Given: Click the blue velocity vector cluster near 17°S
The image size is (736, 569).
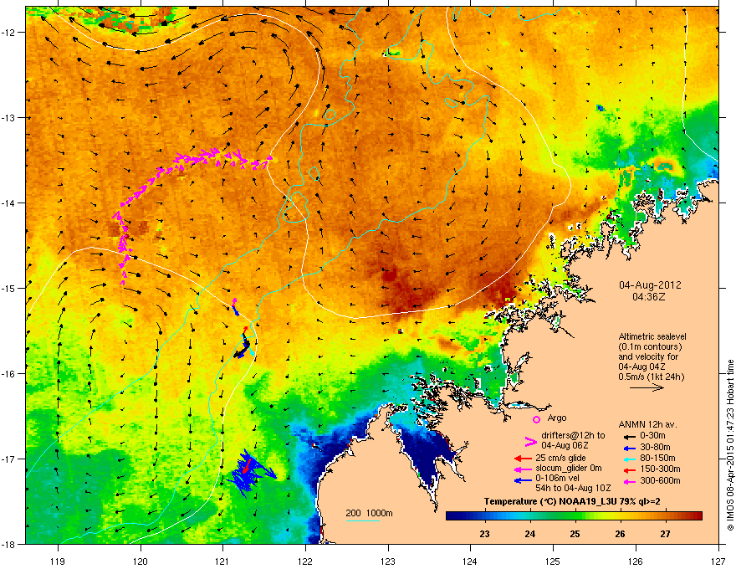Looking at the screenshot, I should point(250,474).
